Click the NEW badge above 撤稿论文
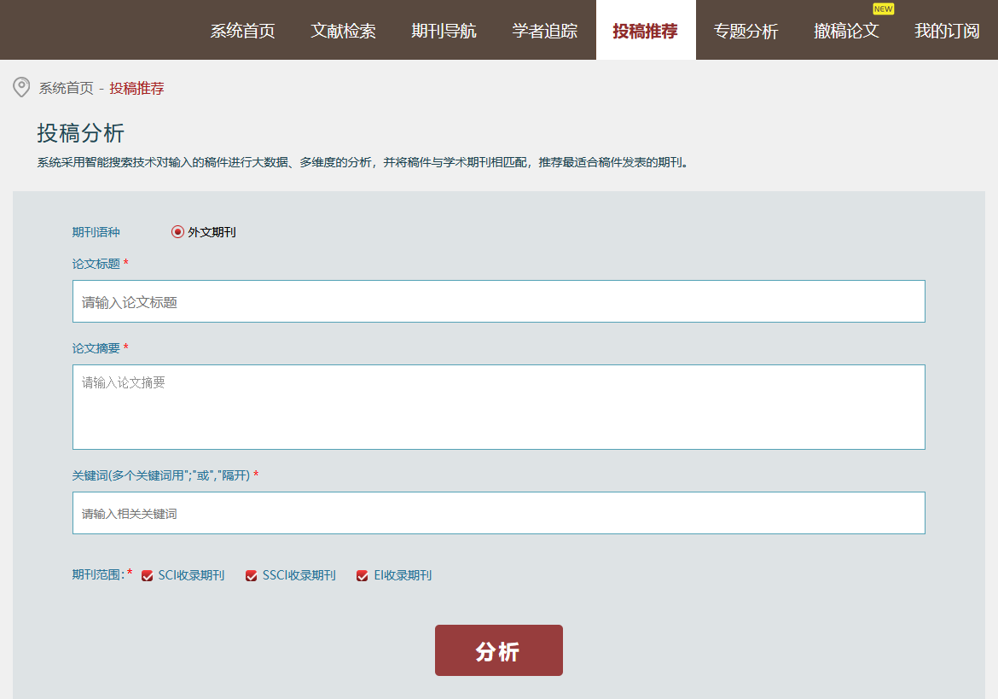The image size is (998, 699). pos(884,9)
